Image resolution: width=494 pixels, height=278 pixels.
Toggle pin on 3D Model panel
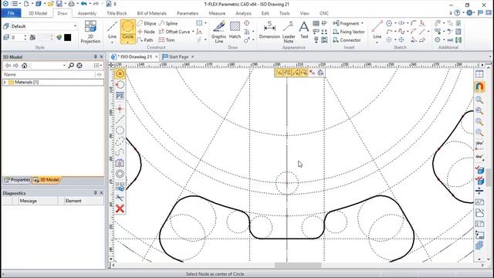(95, 56)
